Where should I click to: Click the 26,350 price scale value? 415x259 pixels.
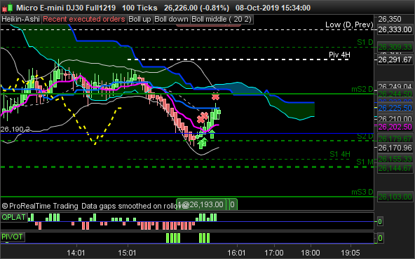pos(390,19)
